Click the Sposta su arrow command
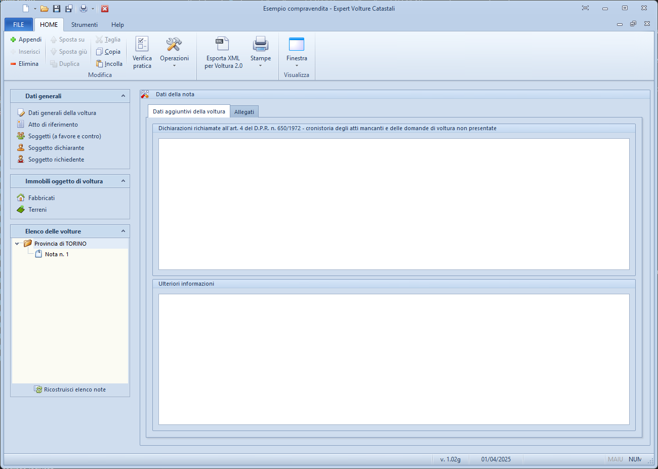Viewport: 658px width, 469px height. pos(67,40)
